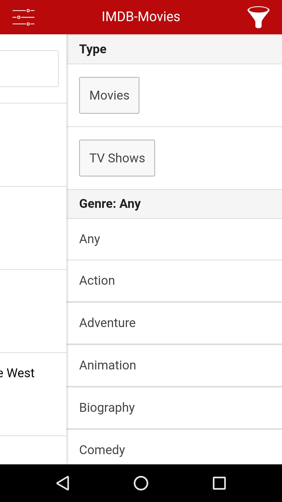This screenshot has height=502, width=282.
Task: Tap the blank list row below search box
Action: pyautogui.click(x=33, y=145)
